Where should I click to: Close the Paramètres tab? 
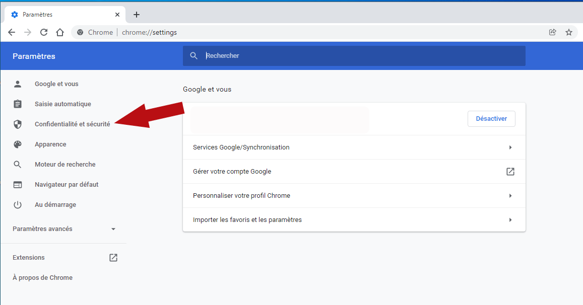point(117,15)
